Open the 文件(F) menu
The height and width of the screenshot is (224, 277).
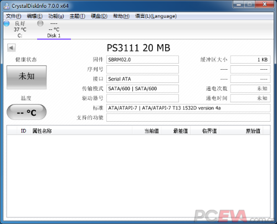(13, 16)
